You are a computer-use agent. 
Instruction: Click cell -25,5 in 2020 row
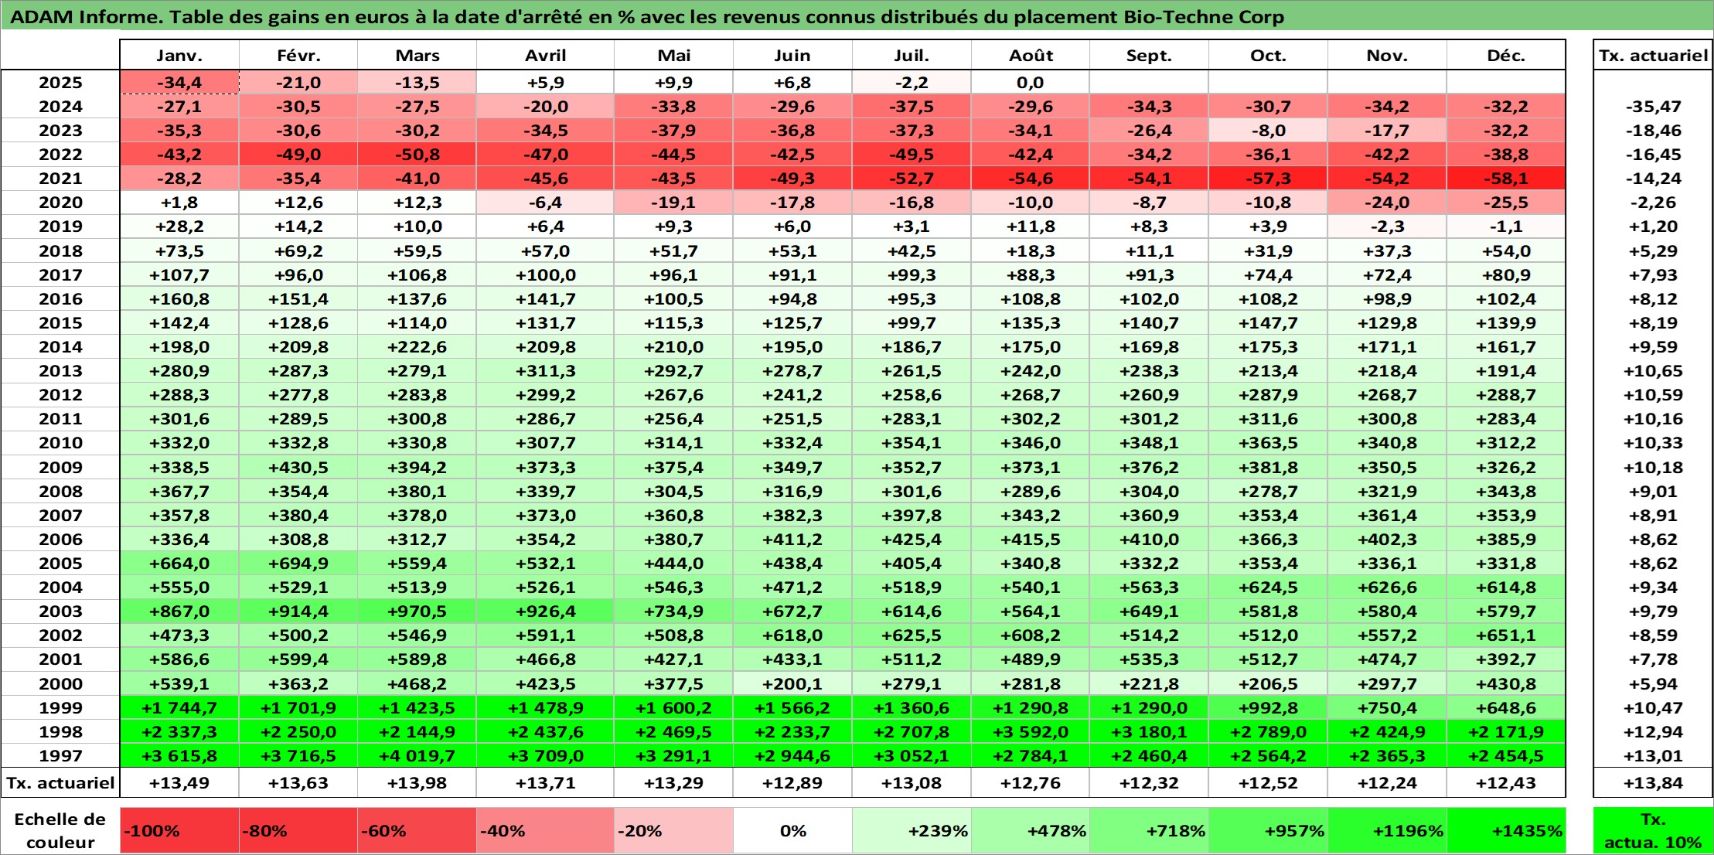coord(1506,203)
